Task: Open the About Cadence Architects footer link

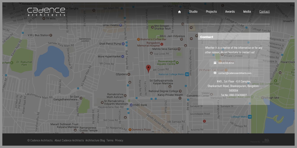Action: [69, 140]
